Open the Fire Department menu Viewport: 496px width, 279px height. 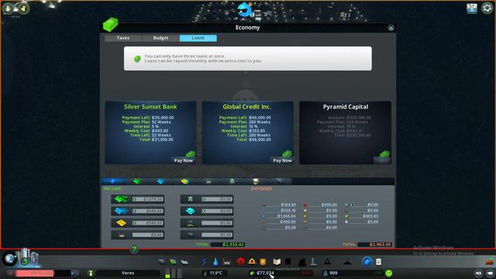(x=252, y=262)
